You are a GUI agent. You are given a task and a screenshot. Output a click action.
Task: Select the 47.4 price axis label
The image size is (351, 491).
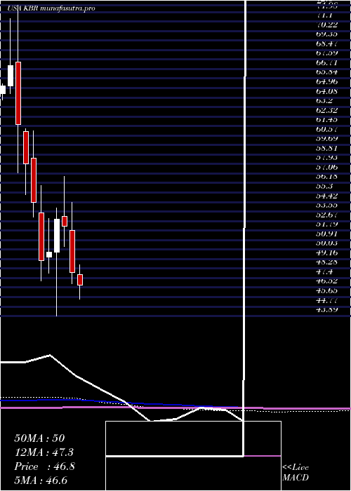[326, 273]
